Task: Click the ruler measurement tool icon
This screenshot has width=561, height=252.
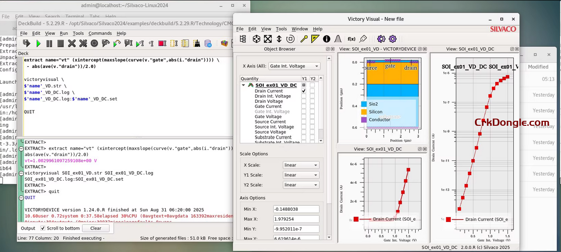Action: click(315, 39)
